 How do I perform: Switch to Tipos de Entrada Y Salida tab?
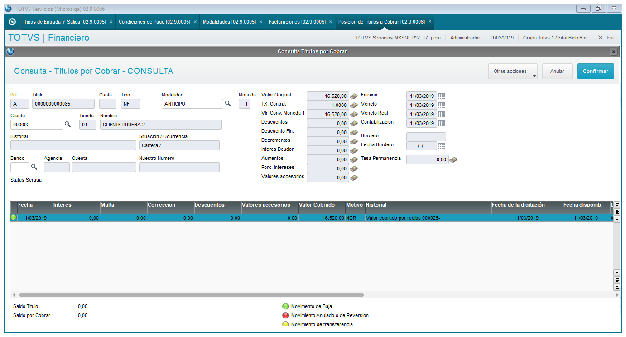(65, 22)
